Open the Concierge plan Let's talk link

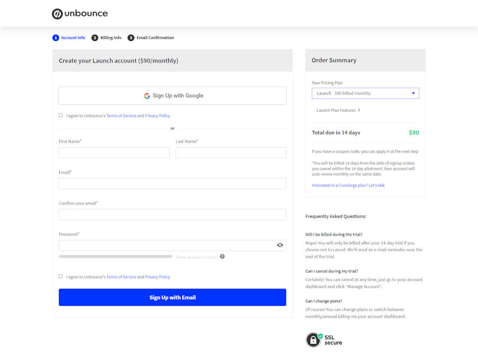point(348,185)
